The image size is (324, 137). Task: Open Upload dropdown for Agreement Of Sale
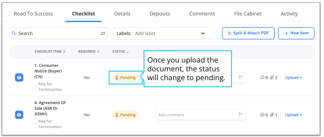tap(293, 115)
